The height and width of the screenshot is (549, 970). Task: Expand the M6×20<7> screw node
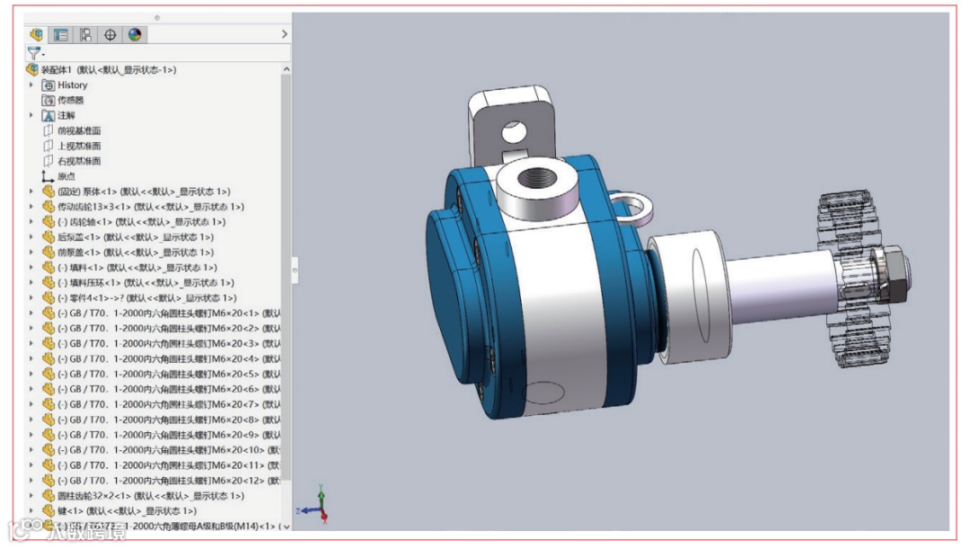coord(31,404)
